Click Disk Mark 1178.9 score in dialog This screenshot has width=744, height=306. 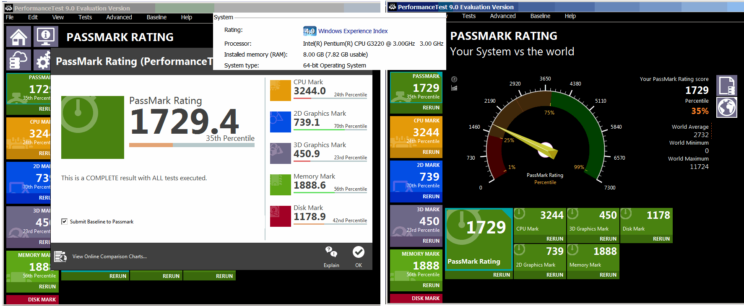pyautogui.click(x=310, y=217)
